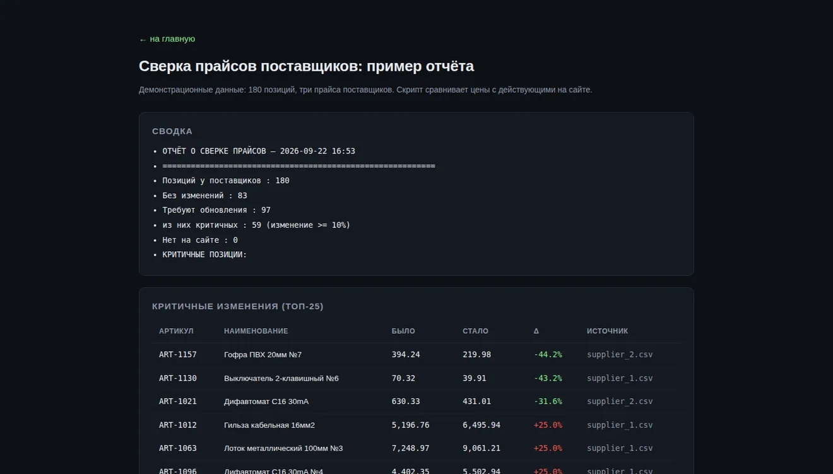Image resolution: width=833 pixels, height=474 pixels.
Task: Click the 'СТАЛО' column header
Action: coord(475,331)
